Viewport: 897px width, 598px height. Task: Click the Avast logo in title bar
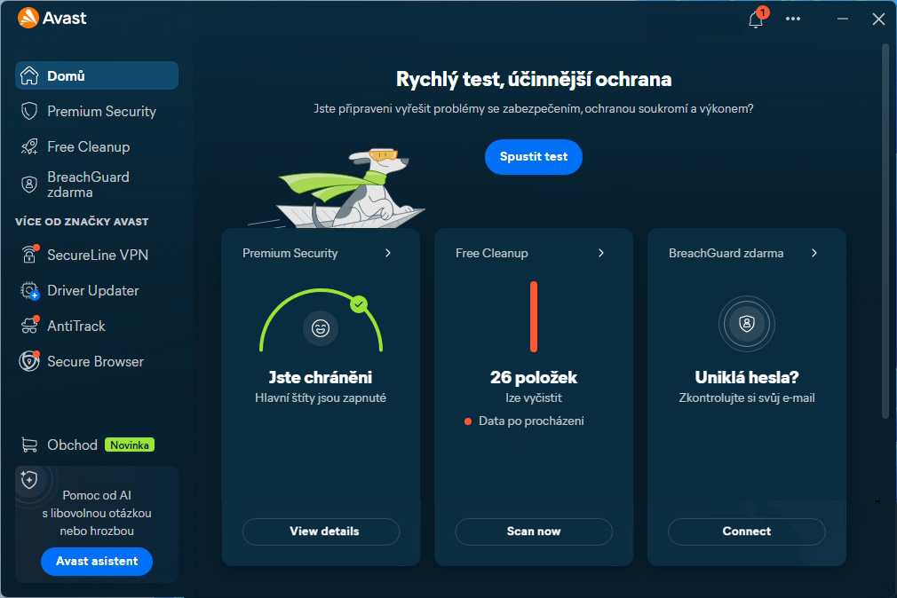52,18
